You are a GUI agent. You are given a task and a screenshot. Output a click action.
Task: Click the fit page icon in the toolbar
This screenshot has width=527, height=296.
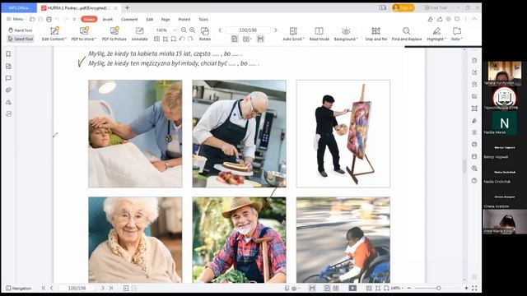[165, 39]
